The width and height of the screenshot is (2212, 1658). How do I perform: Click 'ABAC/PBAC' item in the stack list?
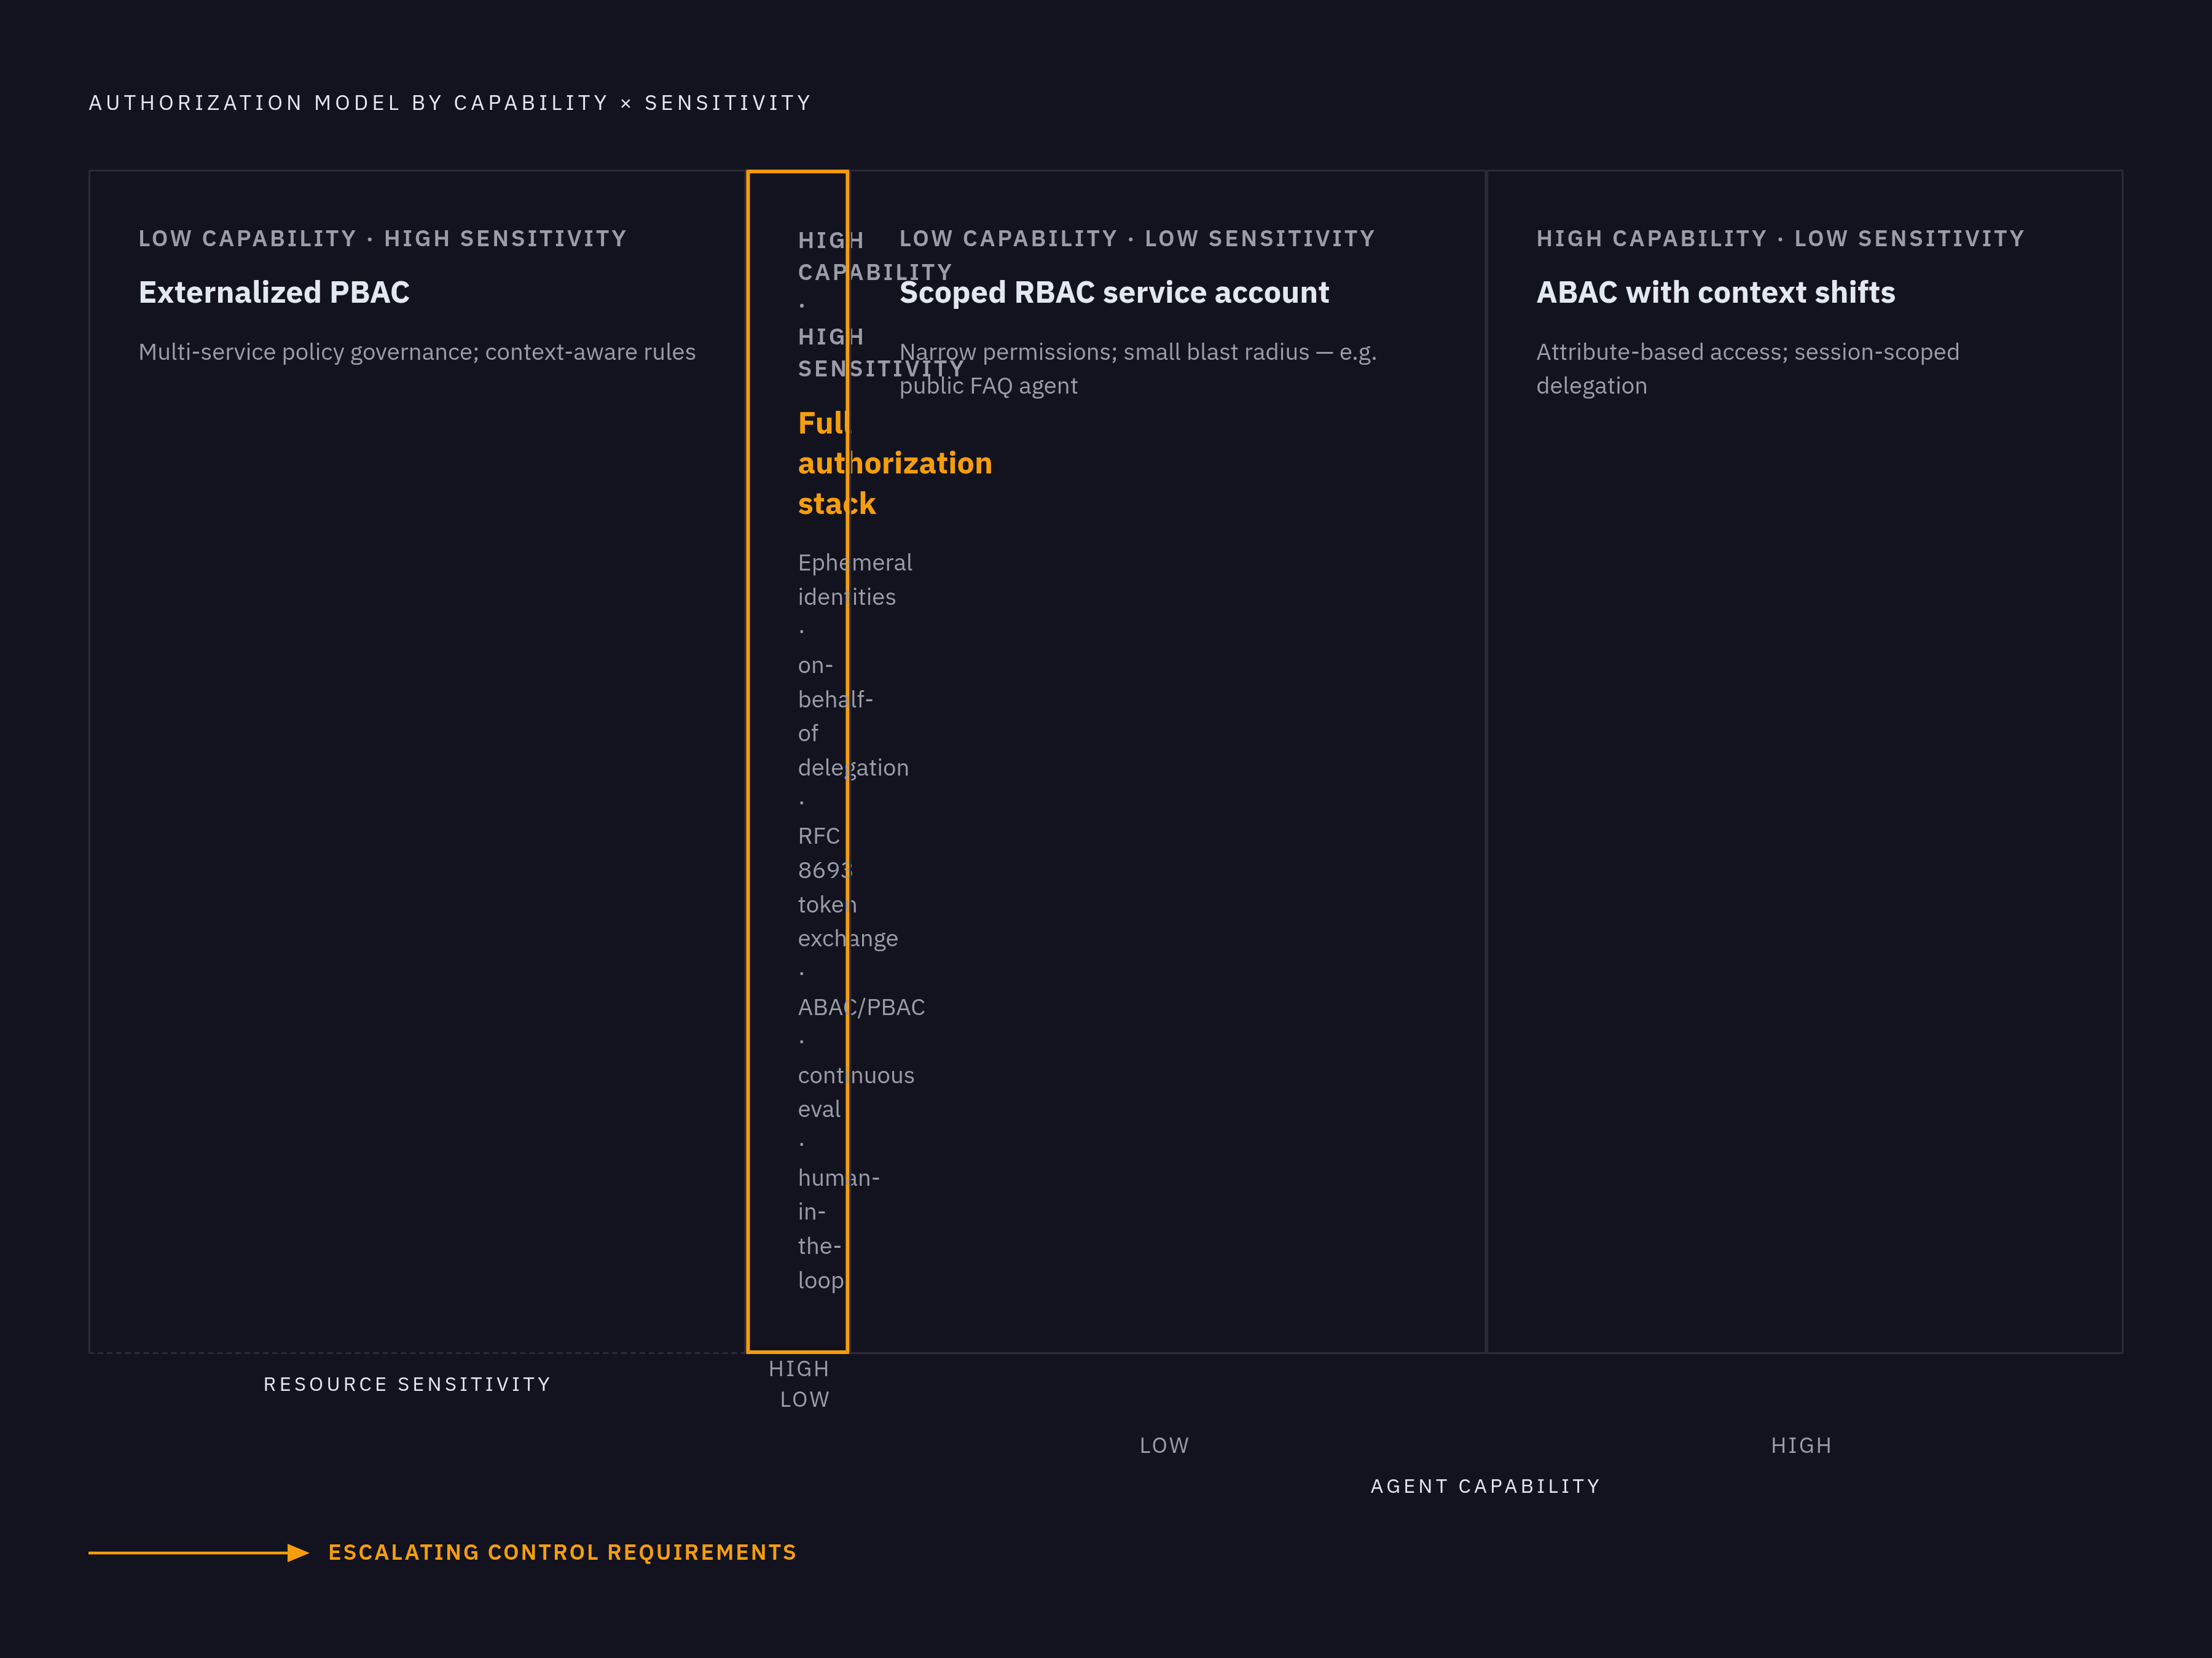click(861, 1008)
